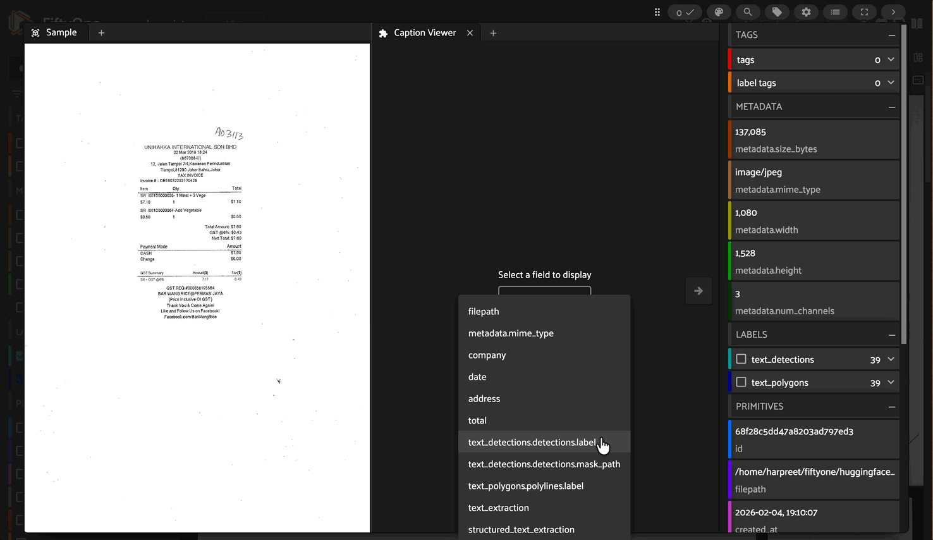Image resolution: width=933 pixels, height=540 pixels.
Task: Click the id value 68f28c5dd47a8203ad797ed3
Action: [794, 431]
